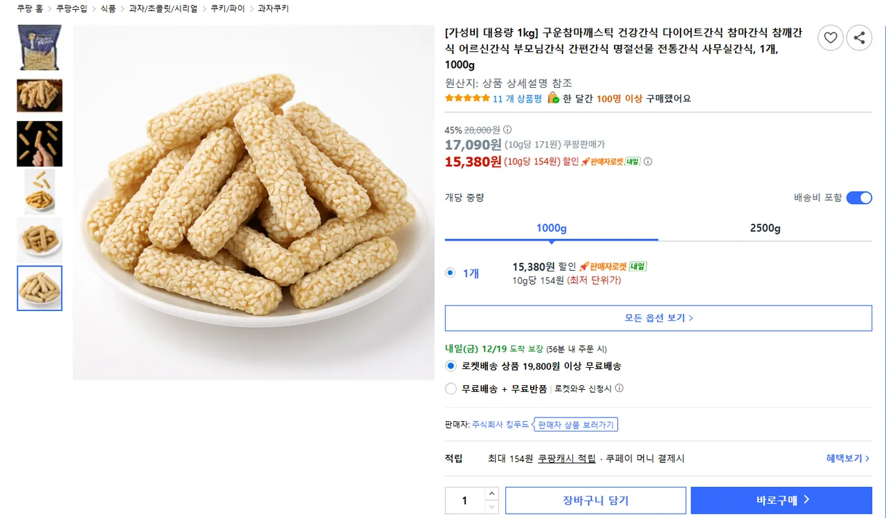Viewport: 886px width, 518px height.
Task: Switch to the 2500g weight tab
Action: point(765,229)
